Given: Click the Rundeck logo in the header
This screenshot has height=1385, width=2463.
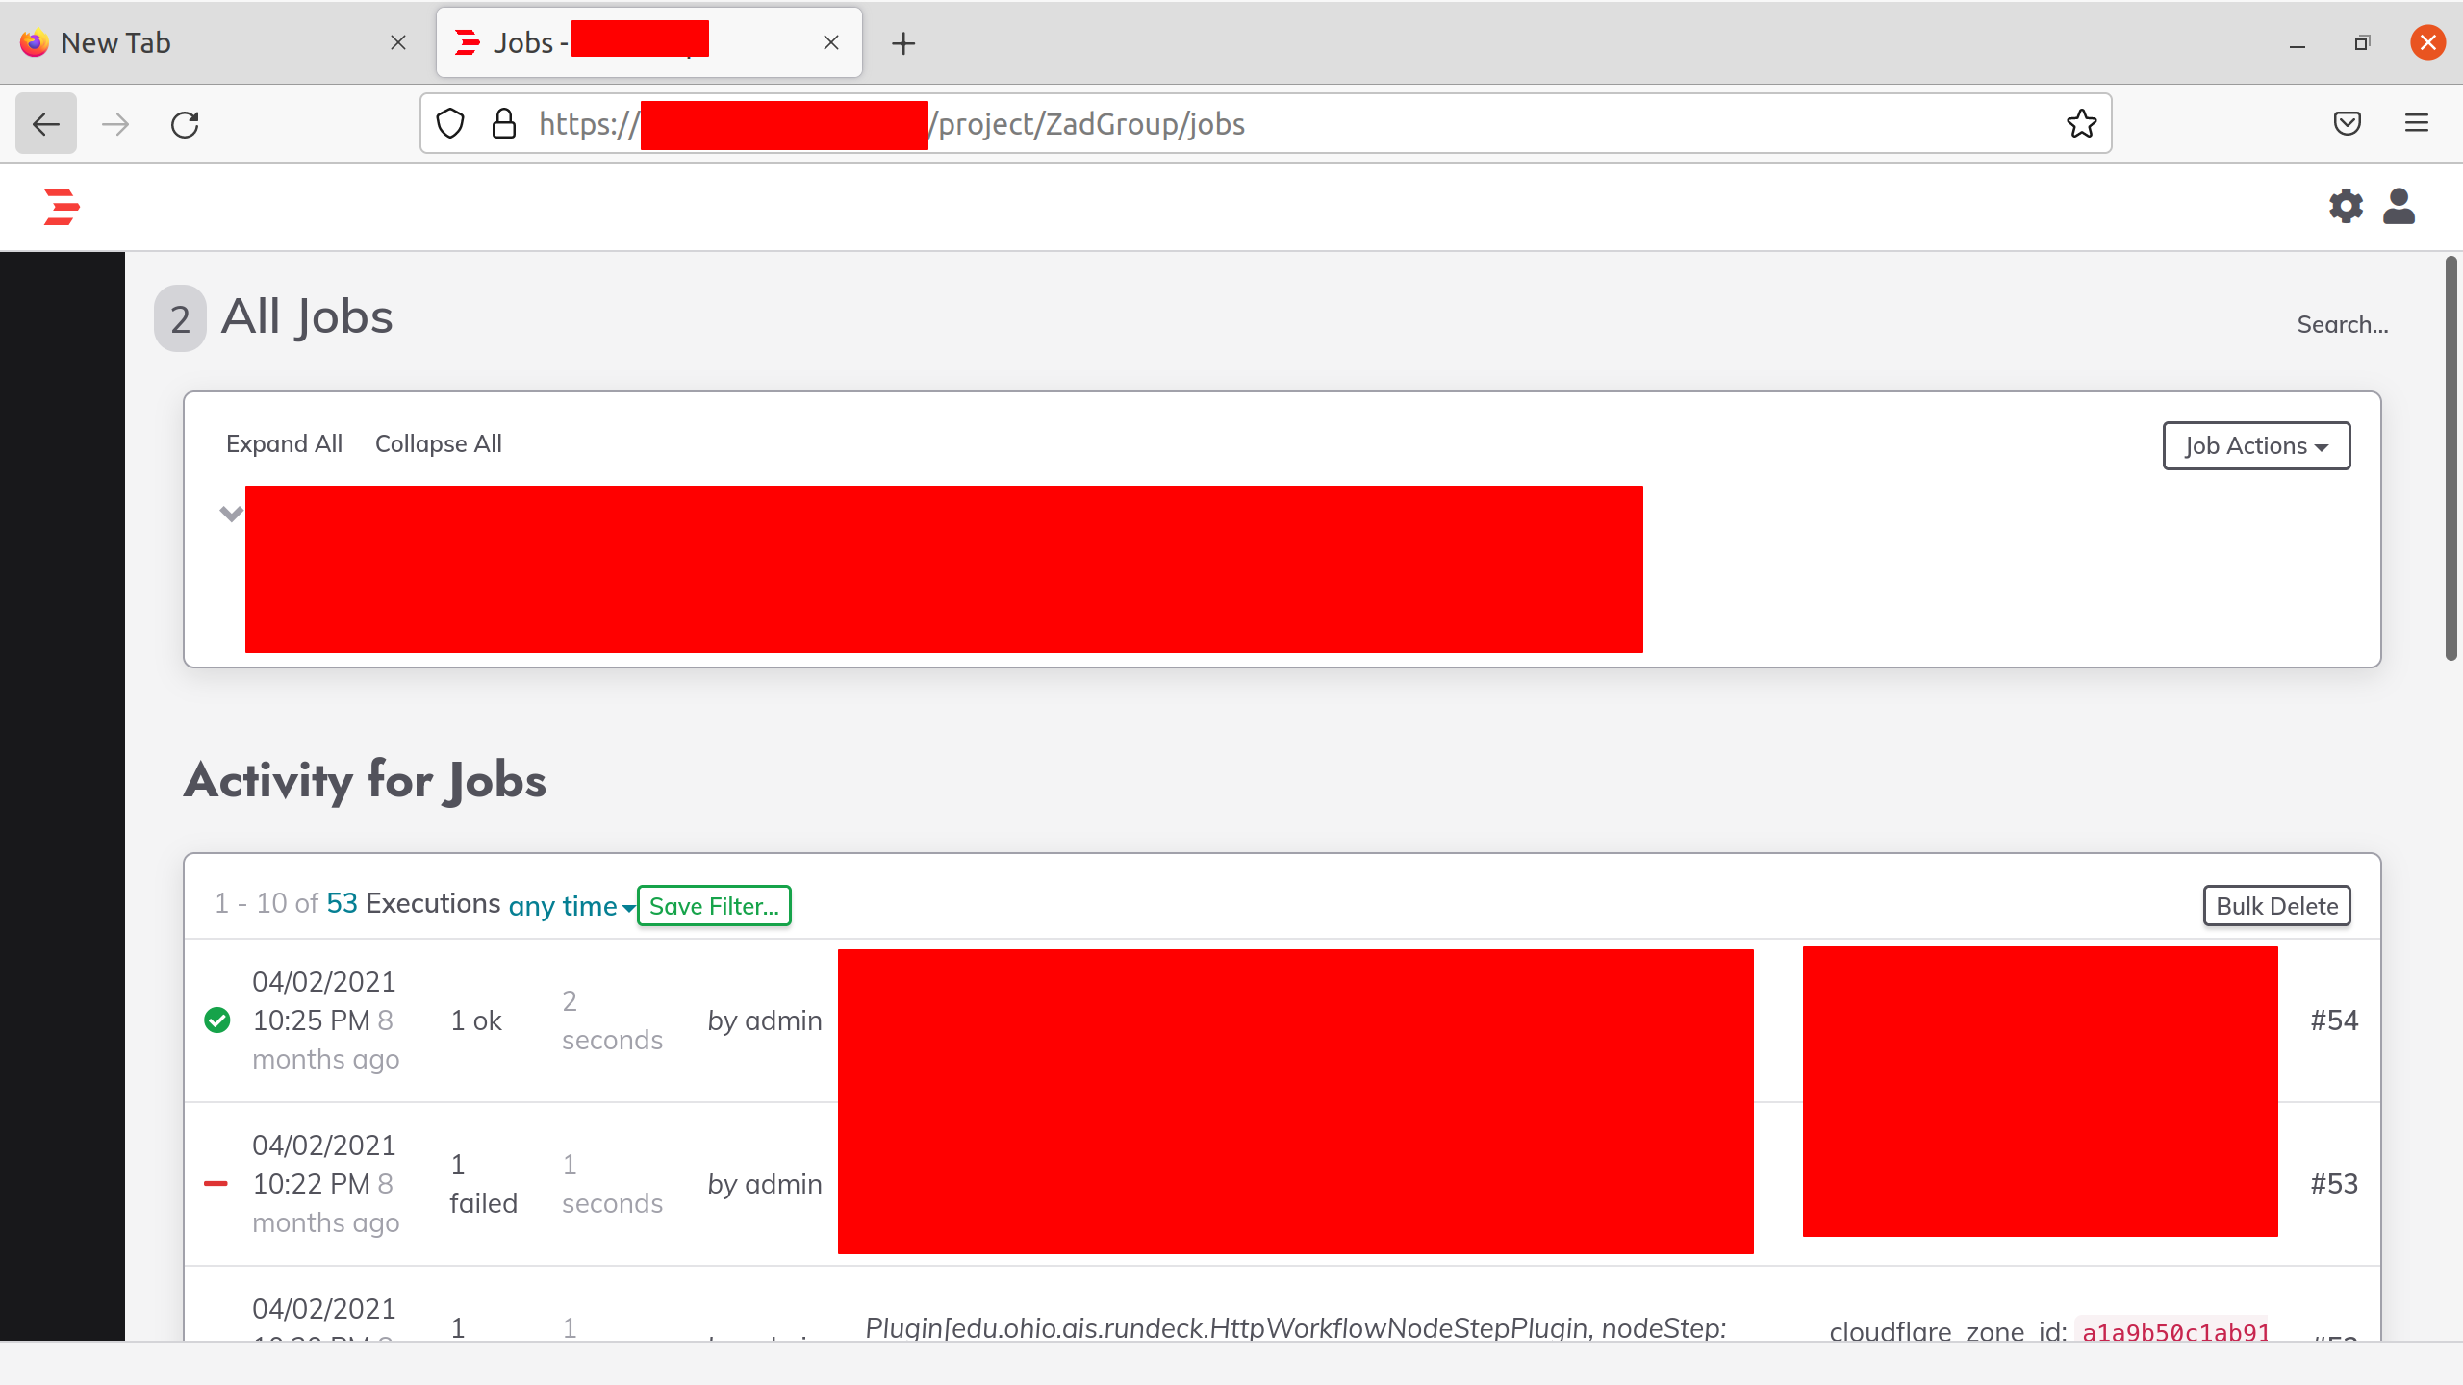Looking at the screenshot, I should [62, 206].
